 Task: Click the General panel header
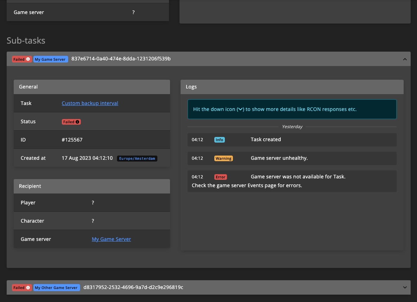pos(28,87)
